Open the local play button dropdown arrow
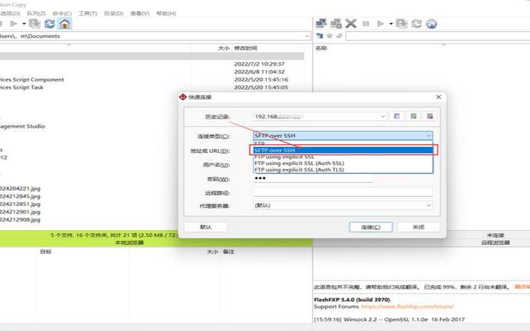Image resolution: width=530 pixels, height=331 pixels. [24, 24]
